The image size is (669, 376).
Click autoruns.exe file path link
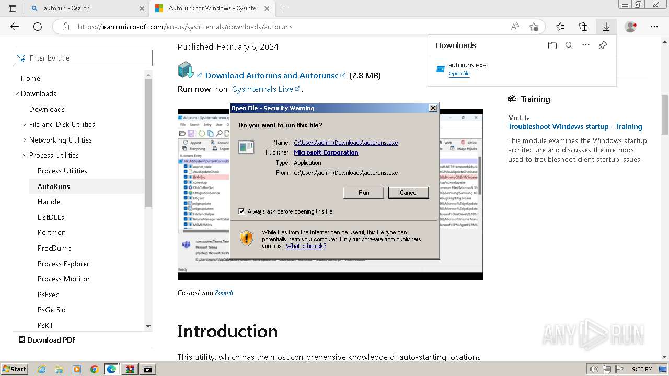point(345,143)
